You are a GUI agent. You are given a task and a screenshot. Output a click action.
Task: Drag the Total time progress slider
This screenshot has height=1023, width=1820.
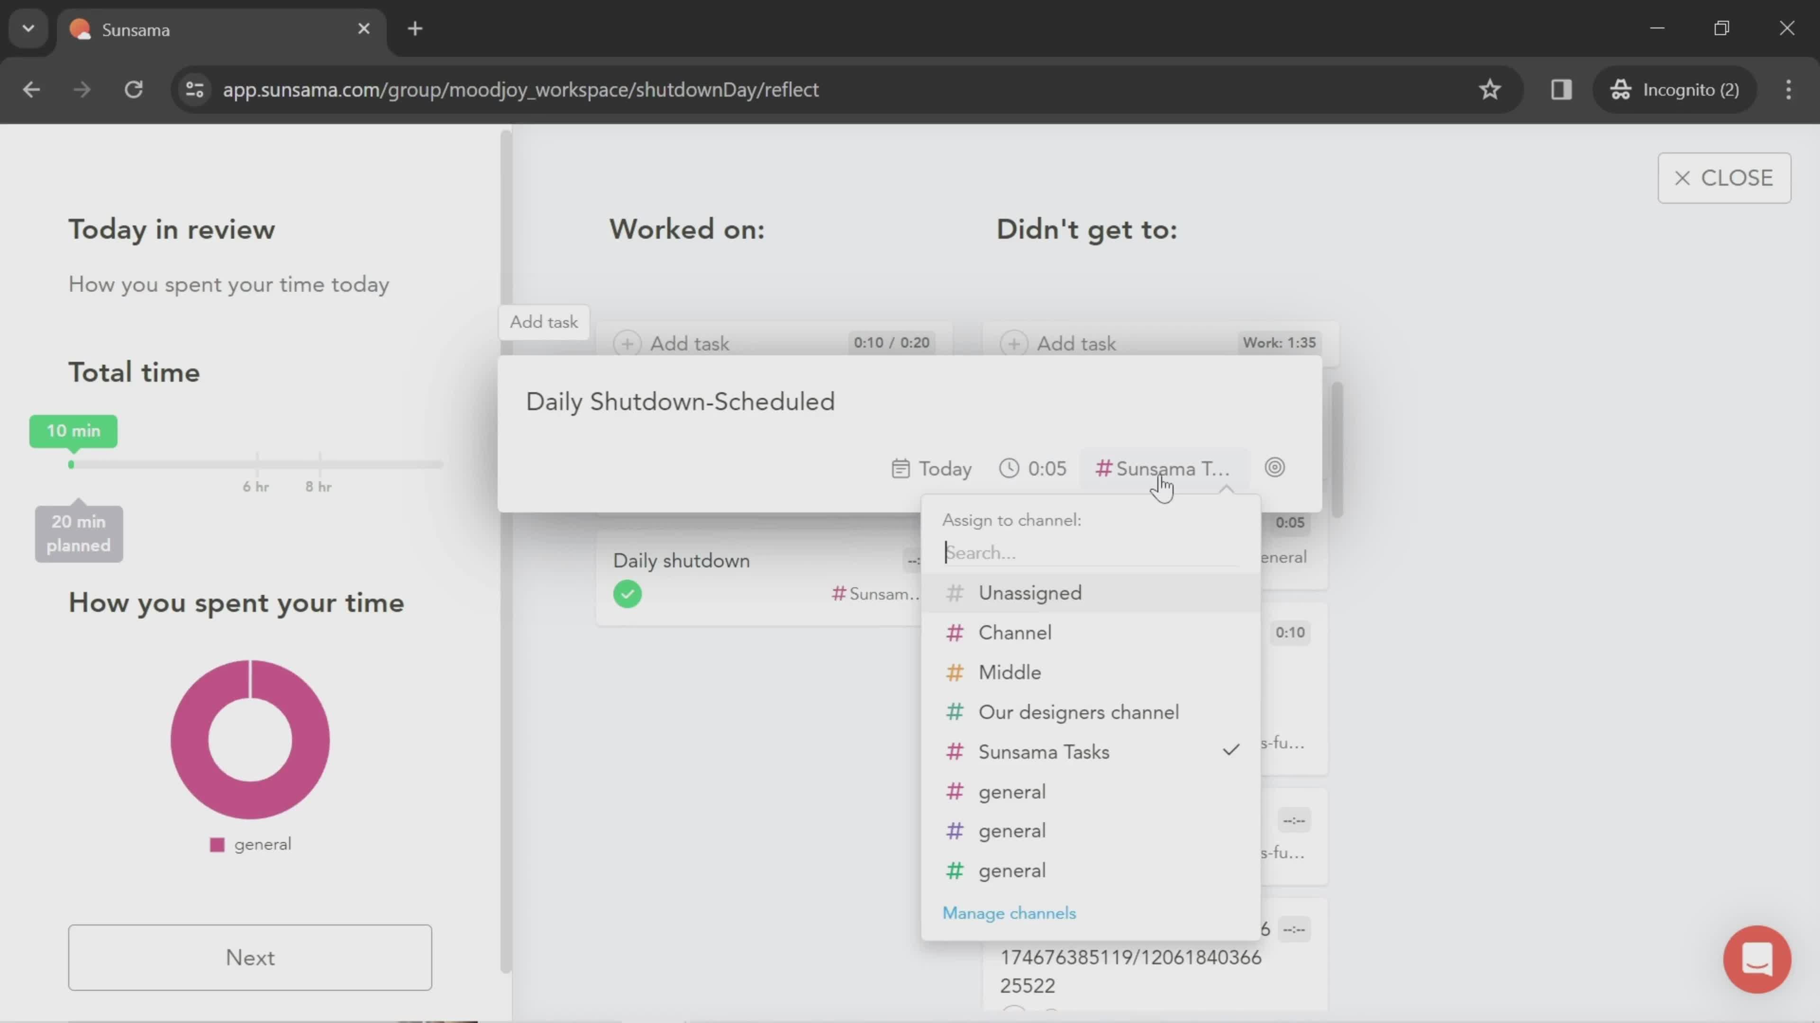pyautogui.click(x=71, y=463)
